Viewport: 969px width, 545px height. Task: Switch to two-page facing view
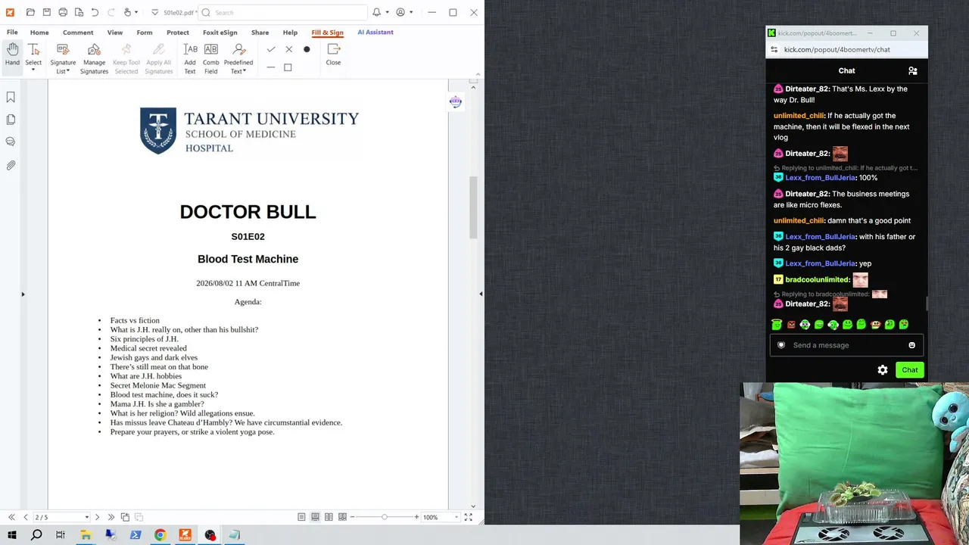click(329, 517)
